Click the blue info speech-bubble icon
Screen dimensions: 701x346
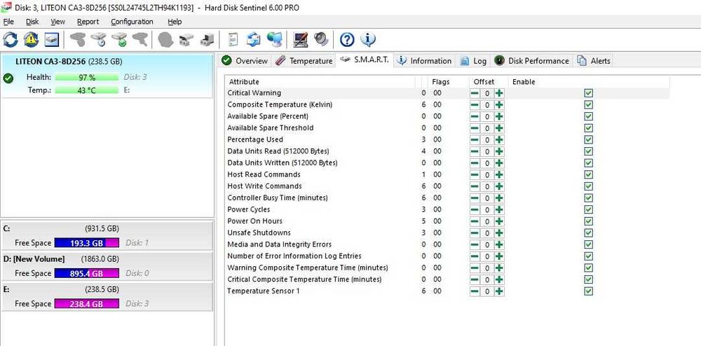(x=368, y=40)
